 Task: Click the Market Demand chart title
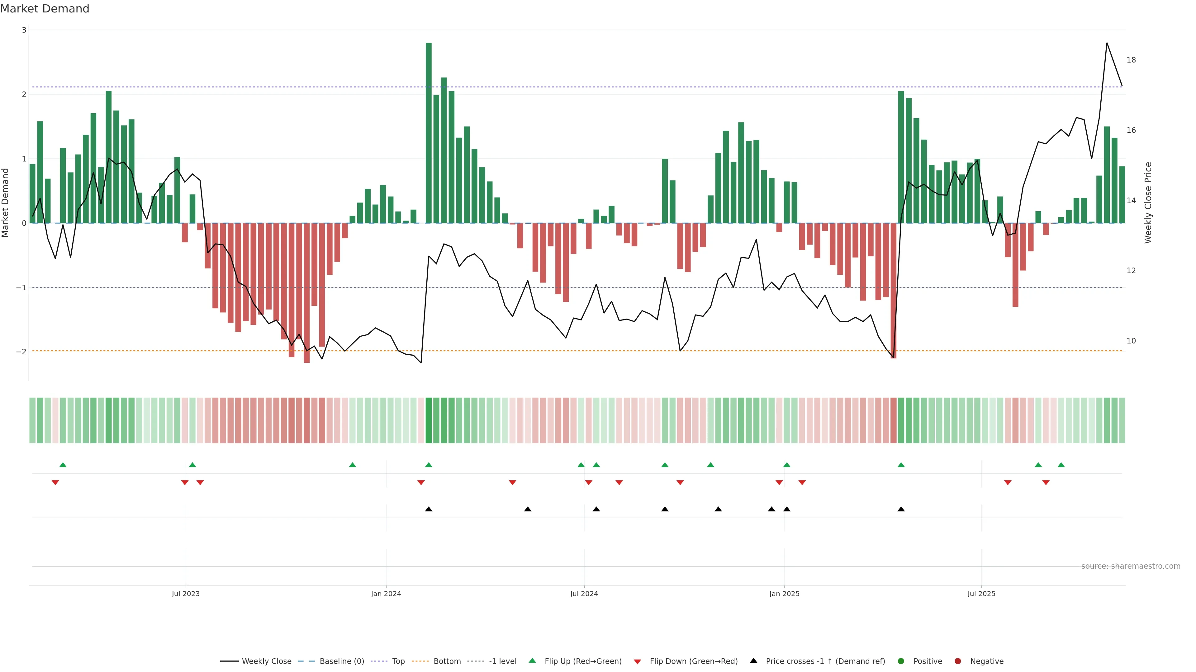click(45, 9)
